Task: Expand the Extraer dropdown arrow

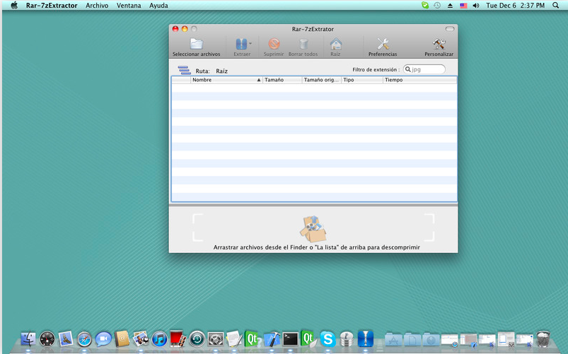Action: point(250,44)
